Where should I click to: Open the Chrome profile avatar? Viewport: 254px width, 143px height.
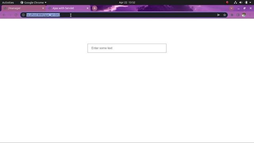point(244,15)
